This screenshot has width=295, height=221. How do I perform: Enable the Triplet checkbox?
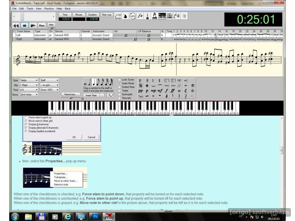tap(119, 91)
